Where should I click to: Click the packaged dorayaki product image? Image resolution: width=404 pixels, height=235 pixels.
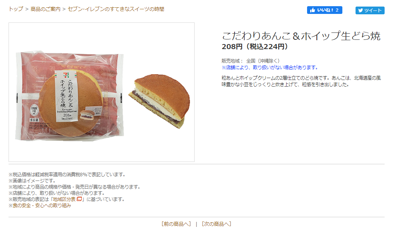69,96
